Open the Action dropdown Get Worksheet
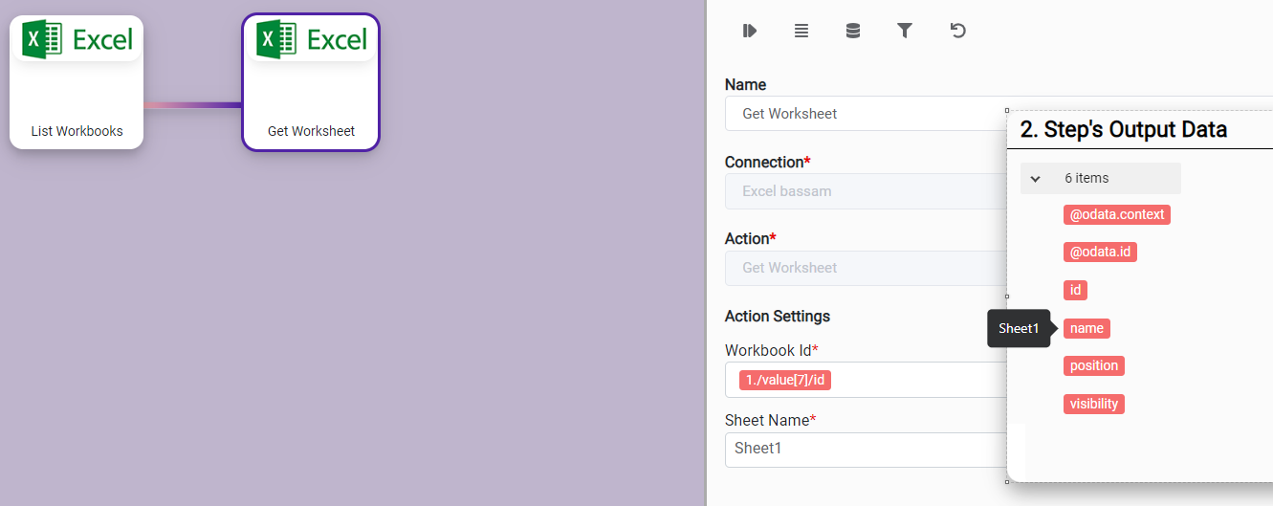This screenshot has height=506, width=1273. tap(861, 268)
